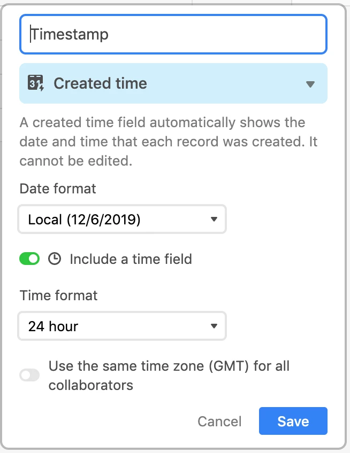Click the arrow icon in the Date format box
This screenshot has width=350, height=453.
(x=214, y=219)
